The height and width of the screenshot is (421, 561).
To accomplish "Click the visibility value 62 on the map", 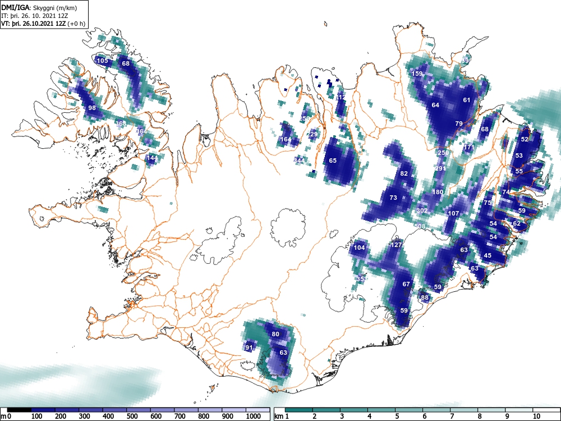I will pos(517,223).
